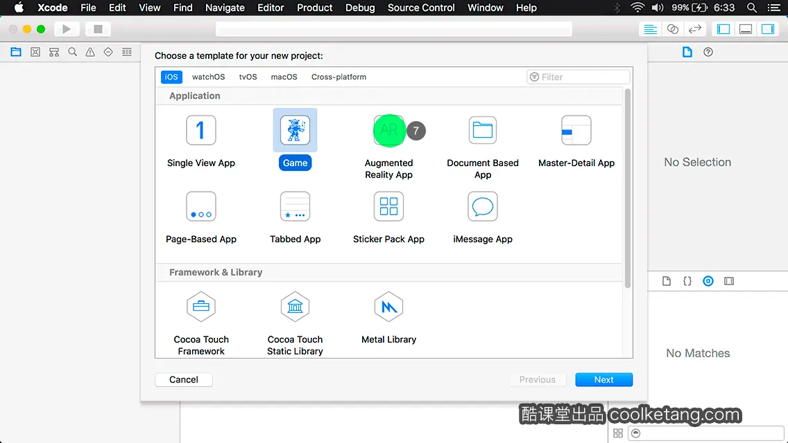This screenshot has width=788, height=443.
Task: Show the Object library
Action: (708, 281)
